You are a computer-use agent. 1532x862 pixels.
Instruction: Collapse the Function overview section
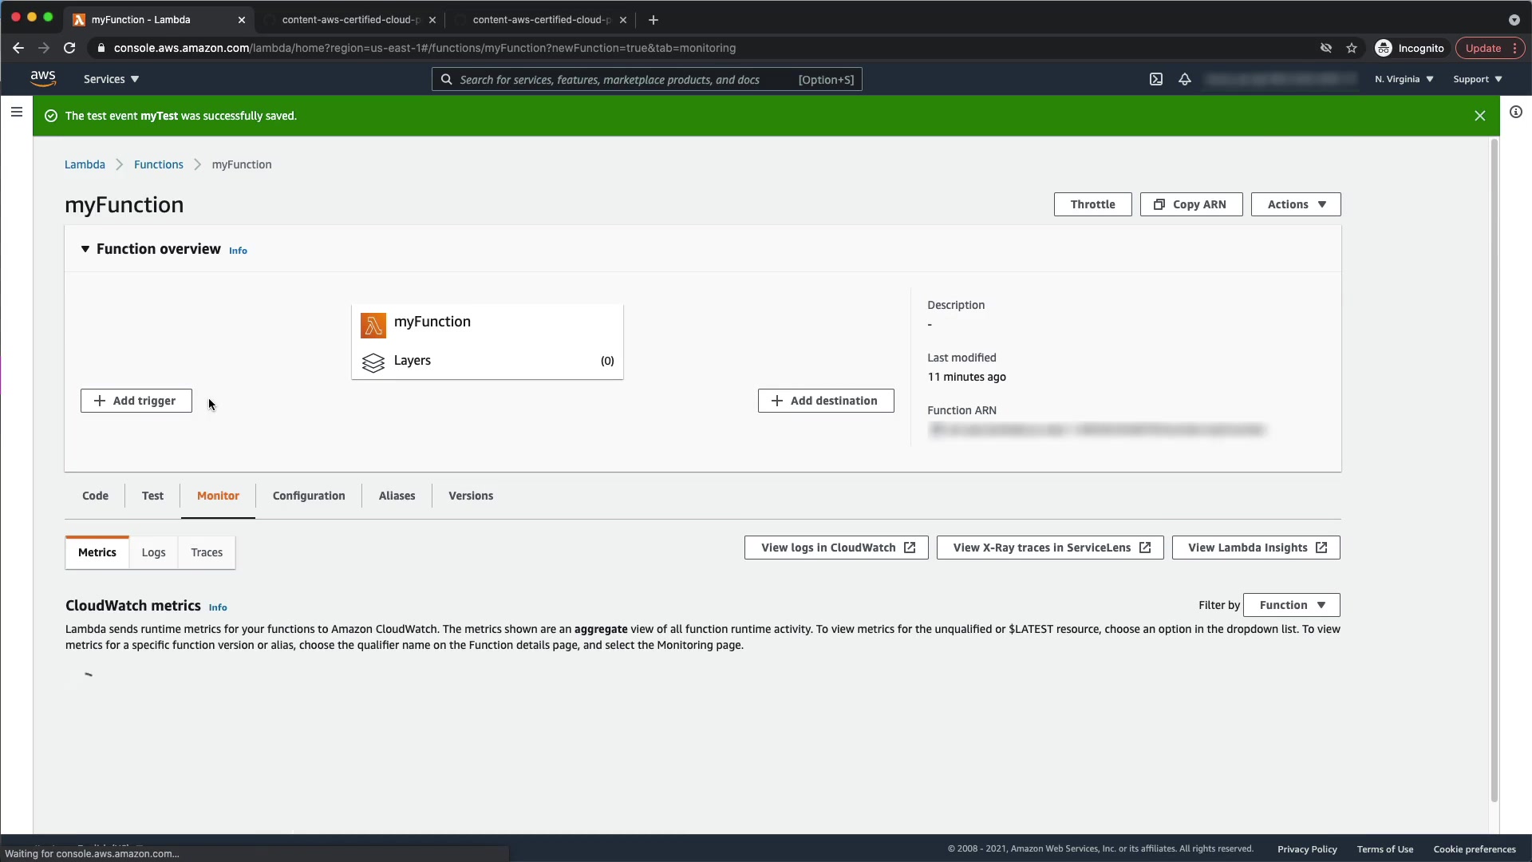pyautogui.click(x=85, y=249)
